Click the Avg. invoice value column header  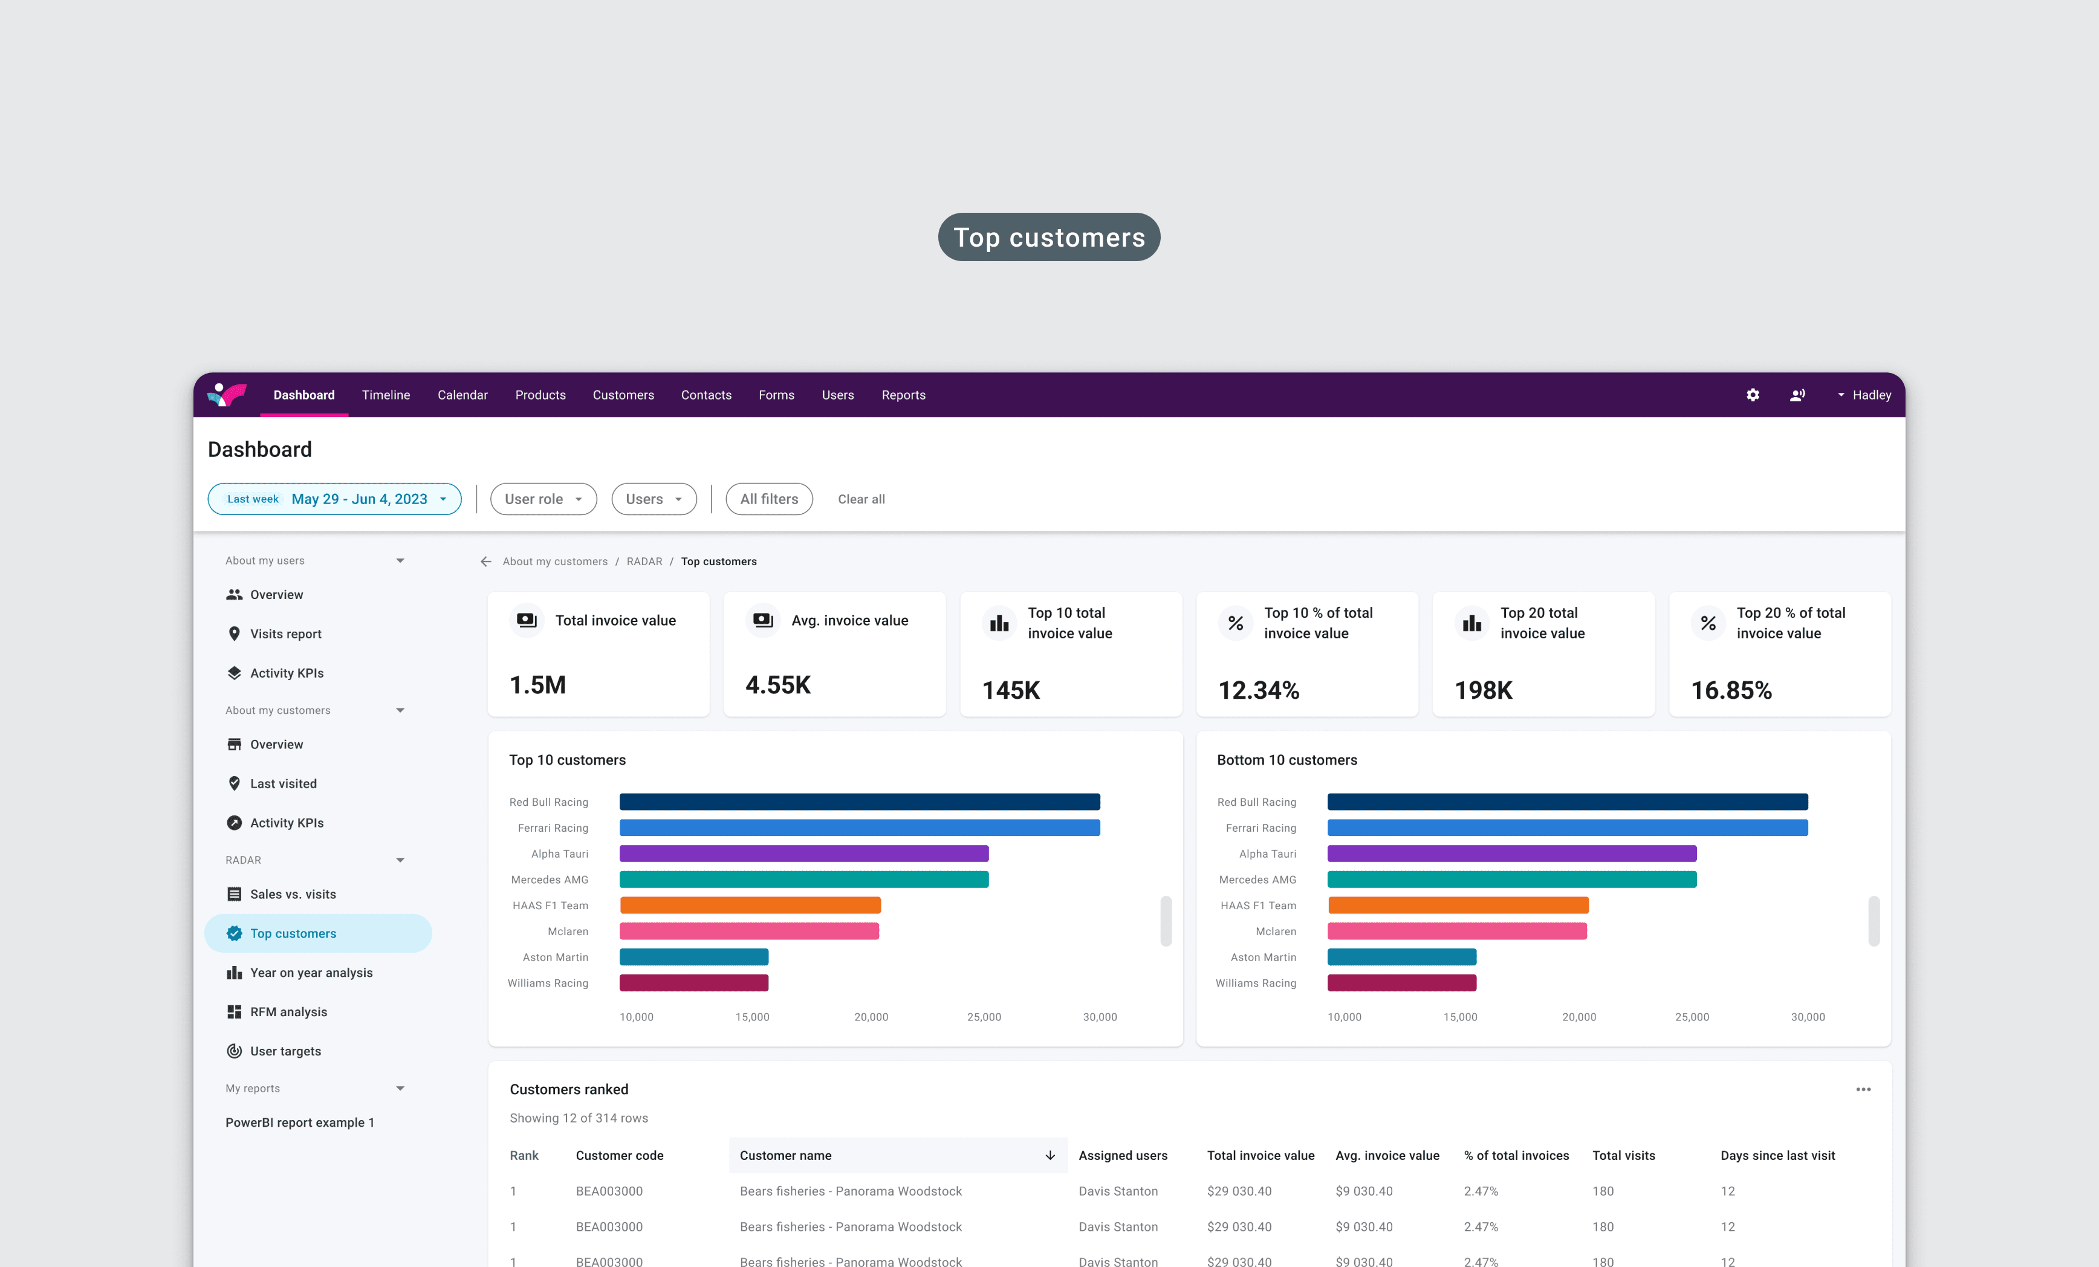coord(1387,1156)
